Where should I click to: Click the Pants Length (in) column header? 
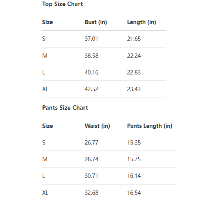coord(149,126)
